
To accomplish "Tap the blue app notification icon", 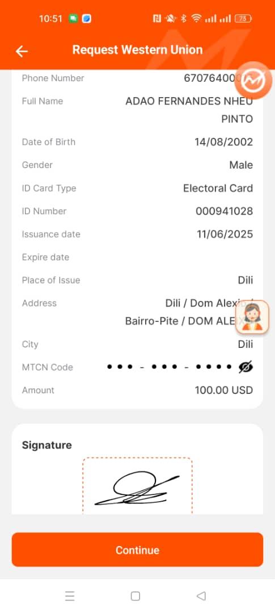I will pos(86,18).
